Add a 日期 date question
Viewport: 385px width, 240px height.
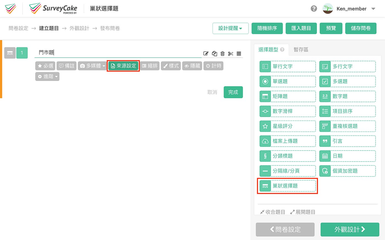(348, 156)
